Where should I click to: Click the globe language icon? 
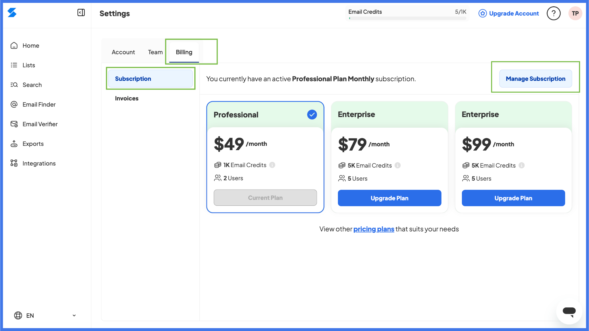18,315
